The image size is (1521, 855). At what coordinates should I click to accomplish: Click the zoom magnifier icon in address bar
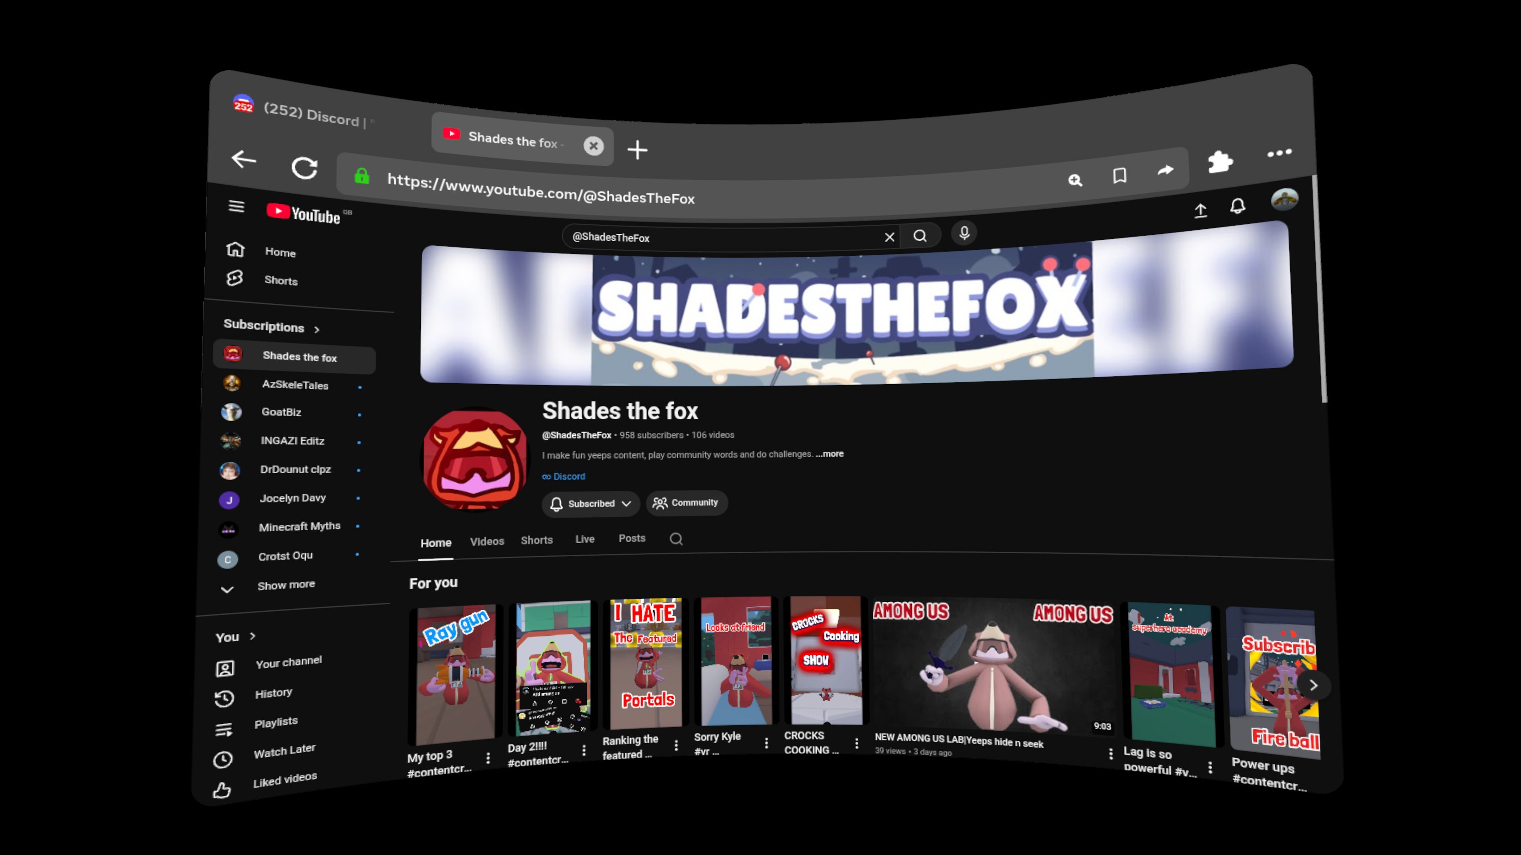click(x=1074, y=179)
